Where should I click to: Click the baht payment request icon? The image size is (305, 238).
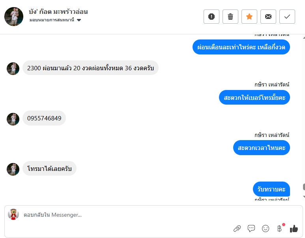click(279, 228)
